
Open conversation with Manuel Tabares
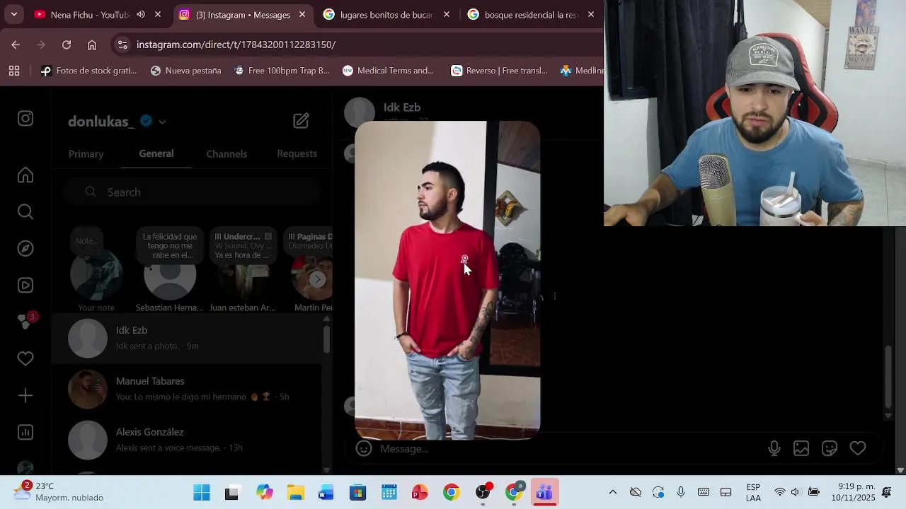point(188,389)
